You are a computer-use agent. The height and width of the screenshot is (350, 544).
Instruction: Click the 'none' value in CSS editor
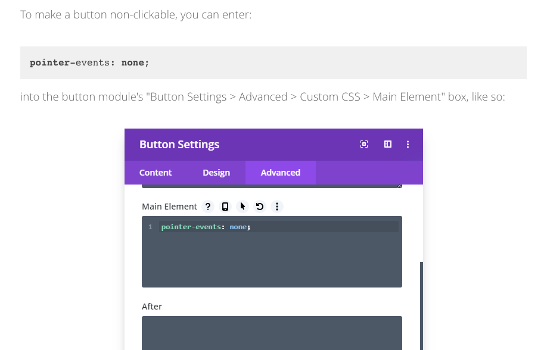tap(238, 227)
